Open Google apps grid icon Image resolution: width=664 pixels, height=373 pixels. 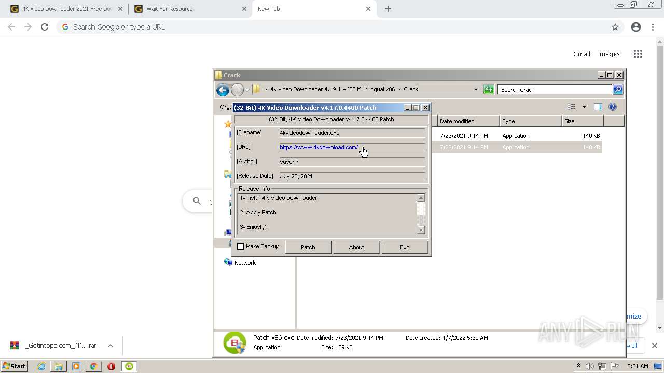(x=638, y=54)
